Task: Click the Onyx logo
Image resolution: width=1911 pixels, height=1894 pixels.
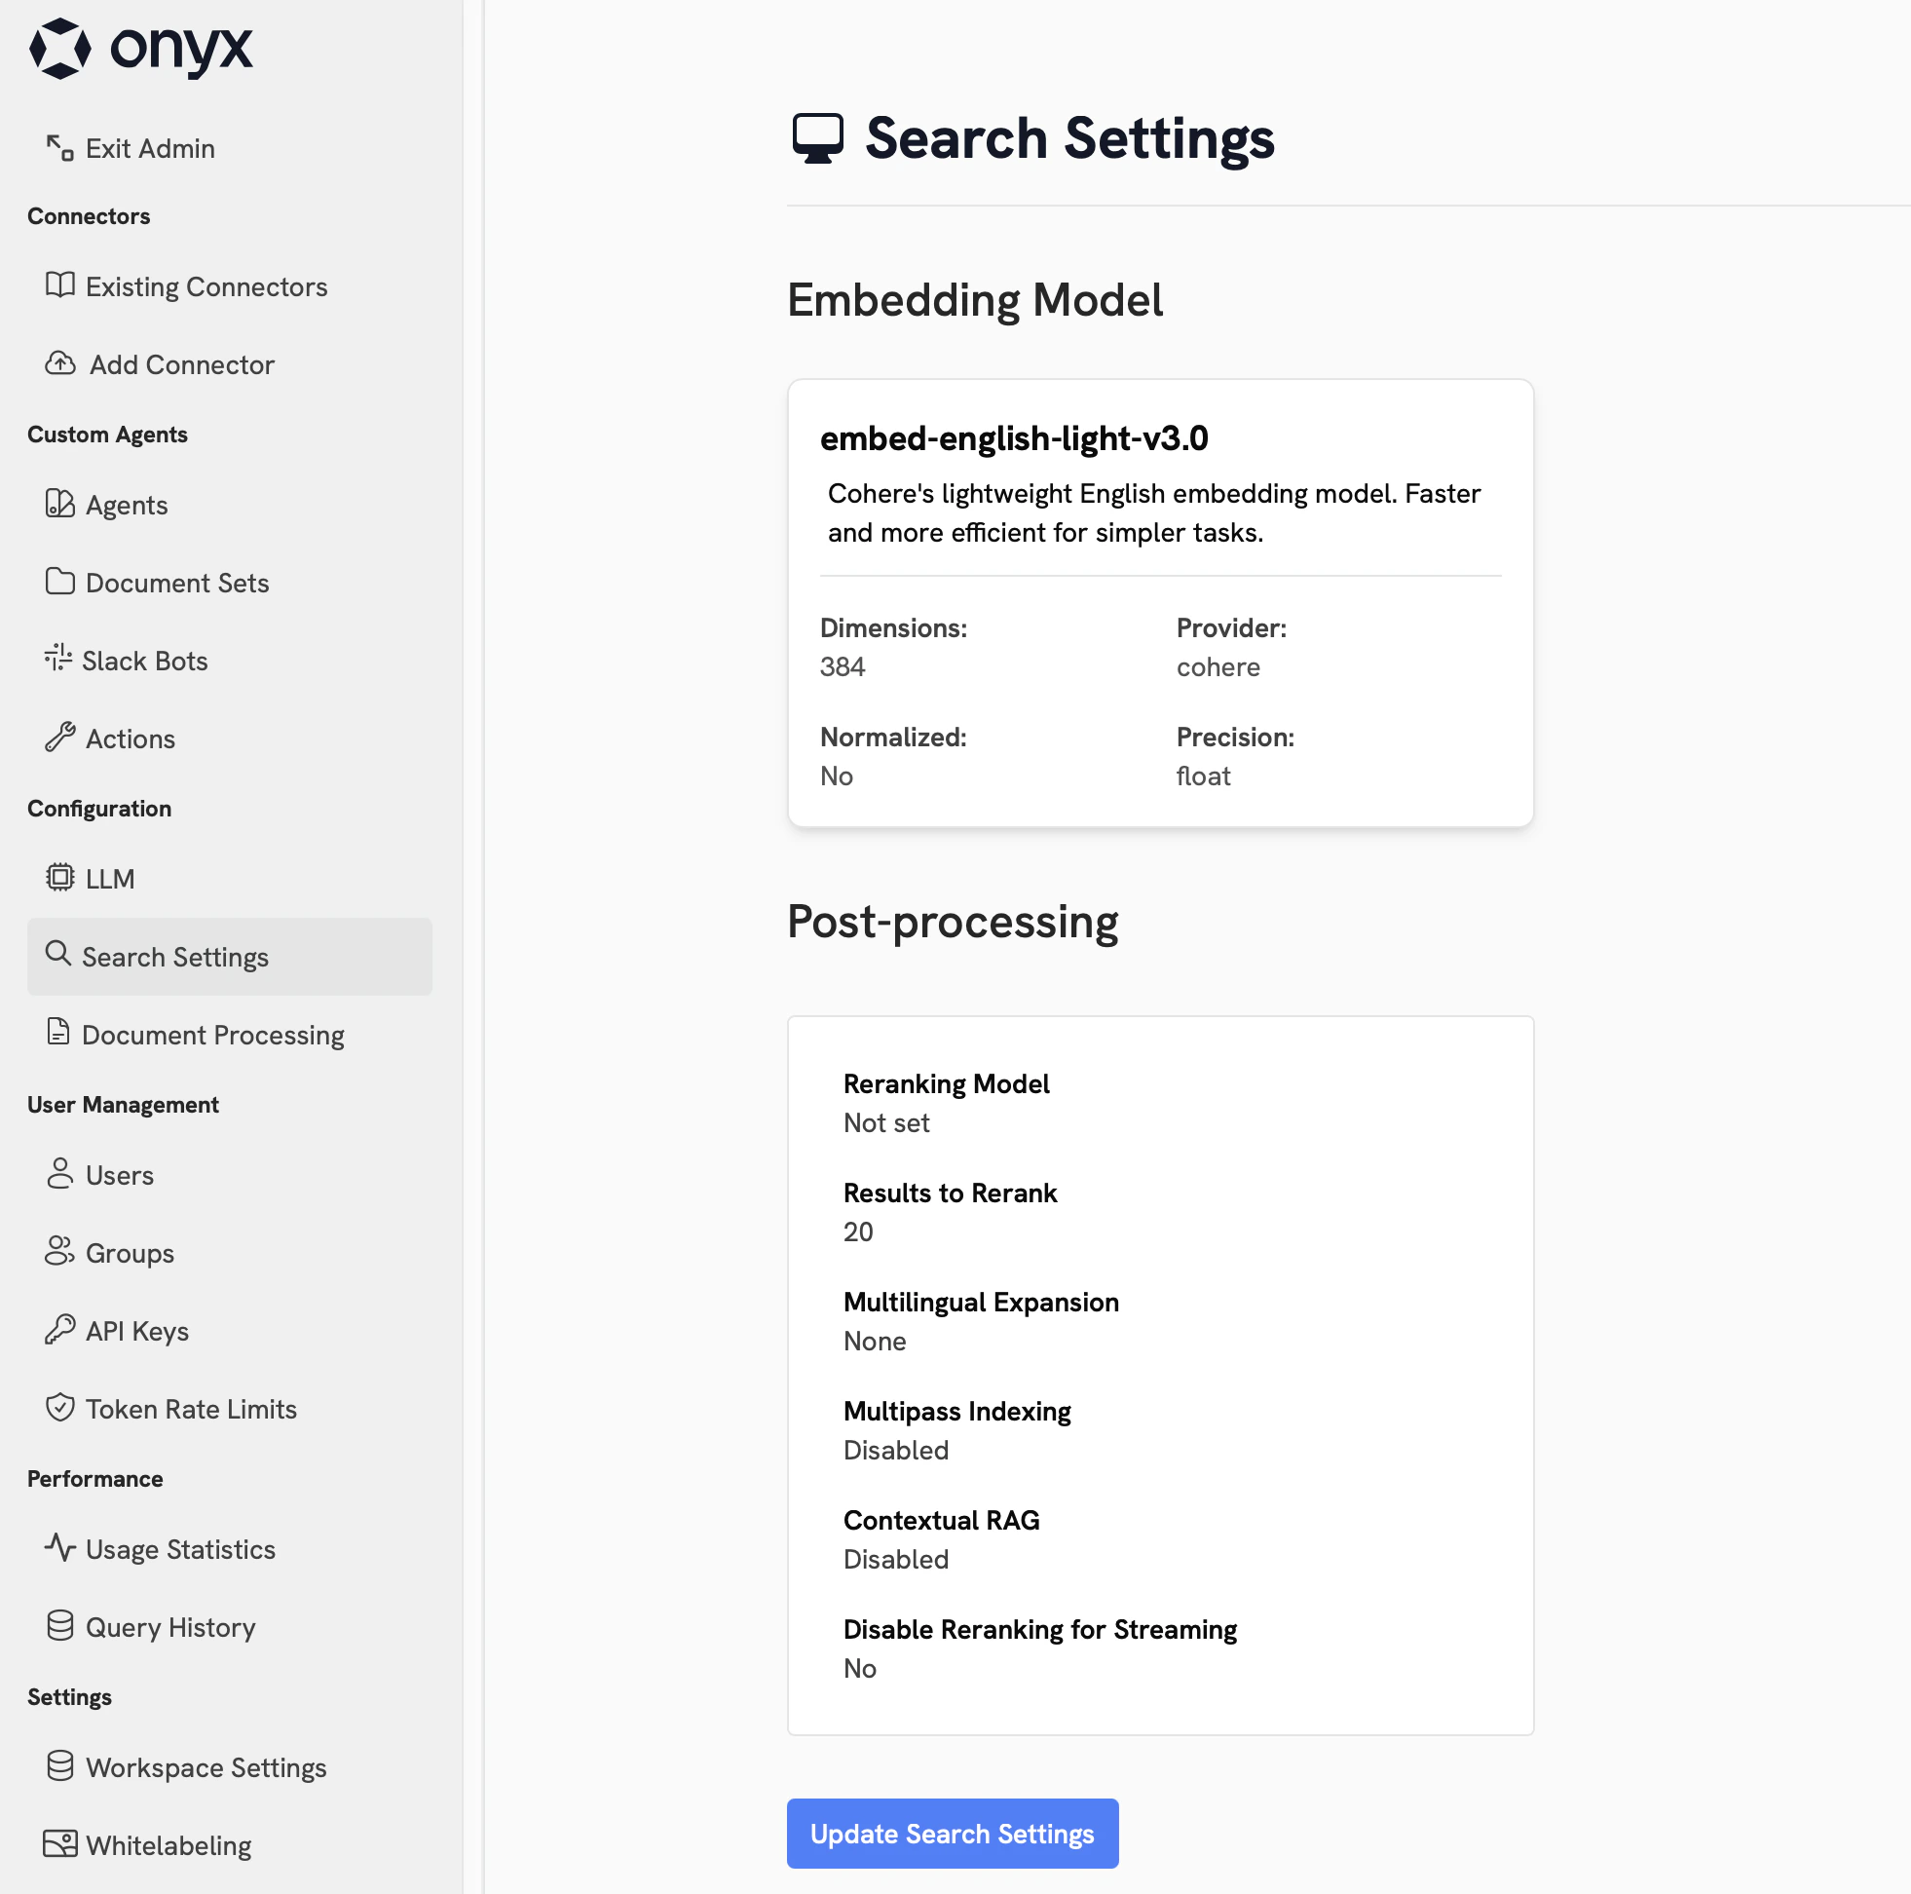Action: tap(141, 49)
